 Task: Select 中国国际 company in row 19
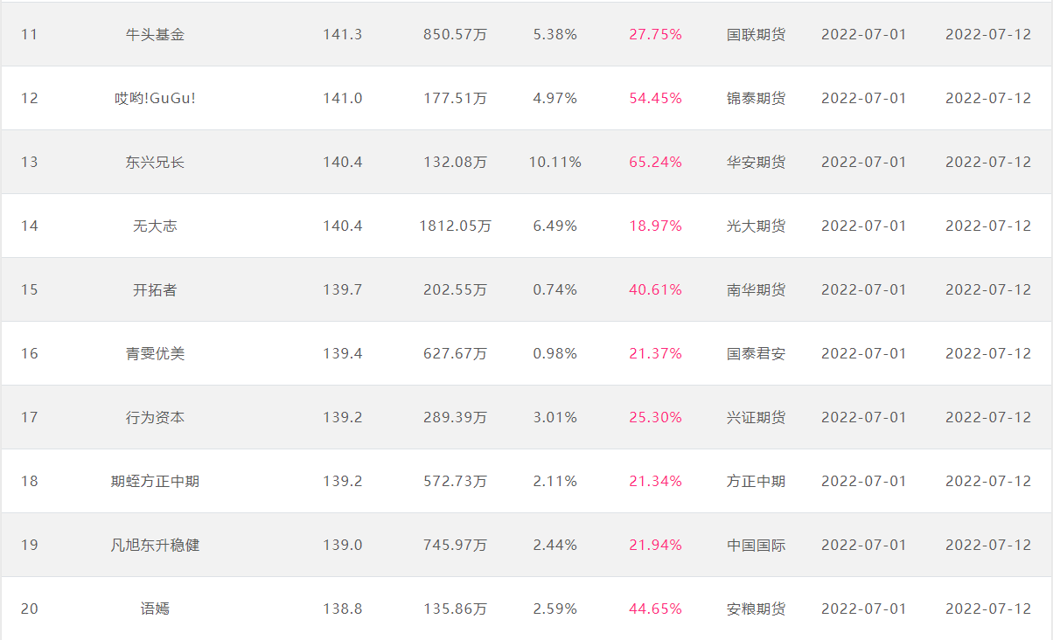tap(756, 546)
